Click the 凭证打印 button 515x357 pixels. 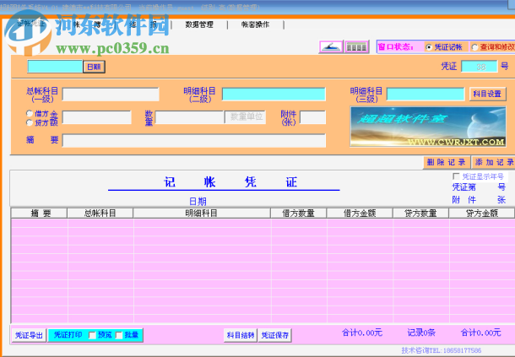coord(68,335)
